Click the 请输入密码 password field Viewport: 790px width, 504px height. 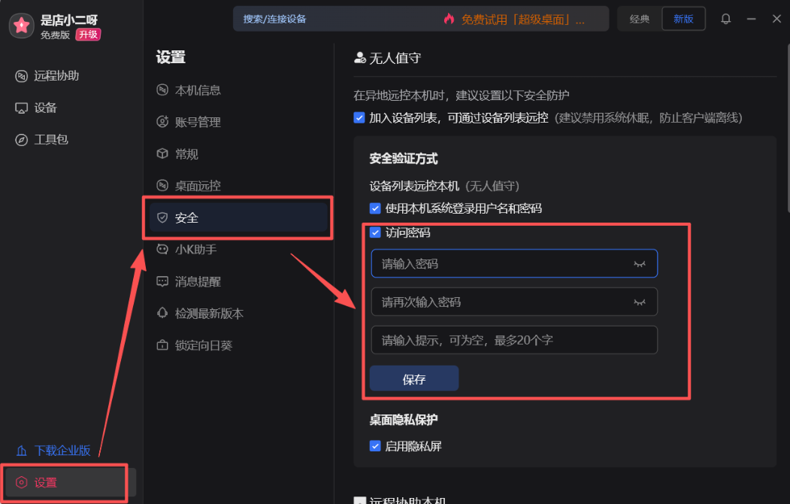[514, 263]
